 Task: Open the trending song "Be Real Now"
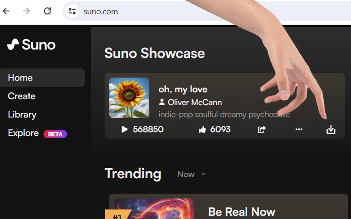click(242, 212)
